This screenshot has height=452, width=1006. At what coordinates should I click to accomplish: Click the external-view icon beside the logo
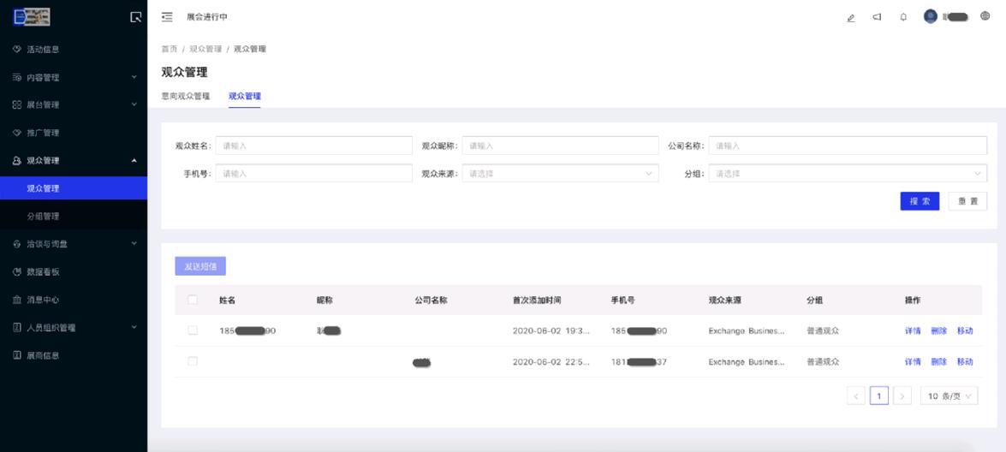(135, 17)
